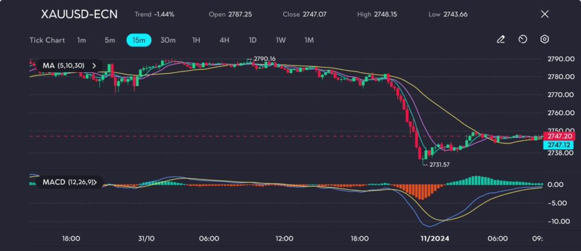Select the 1m timeframe
The image size is (581, 251).
tap(82, 40)
